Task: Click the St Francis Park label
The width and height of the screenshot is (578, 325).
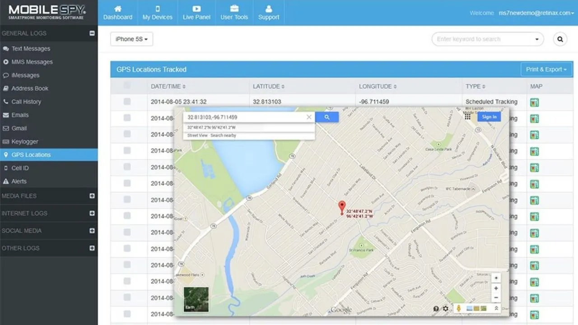Action: 361,250
